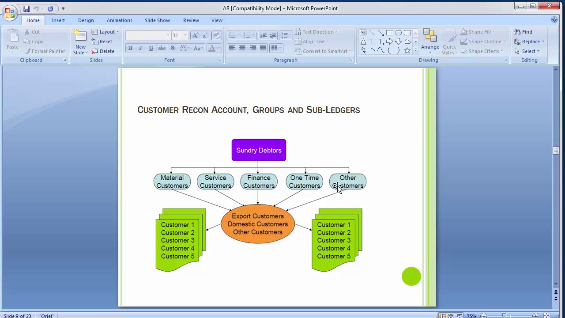Open PowerPoint Help question-mark icon
The height and width of the screenshot is (318, 565).
pyautogui.click(x=554, y=20)
